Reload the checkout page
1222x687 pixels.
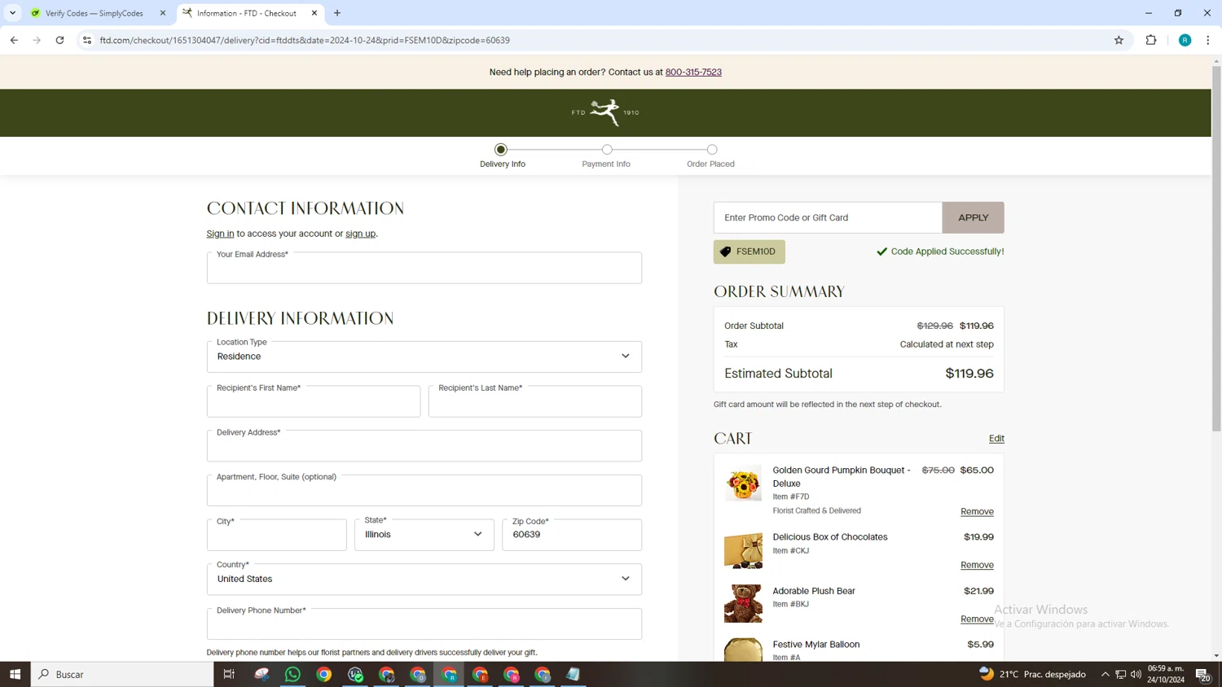59,40
